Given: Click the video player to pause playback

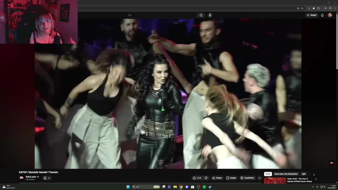Looking at the screenshot, I should [168, 94].
